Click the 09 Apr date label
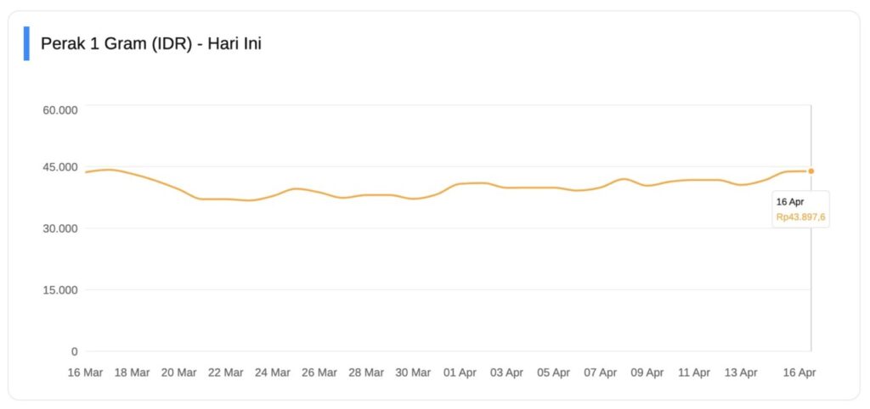Image resolution: width=870 pixels, height=409 pixels. [x=647, y=373]
